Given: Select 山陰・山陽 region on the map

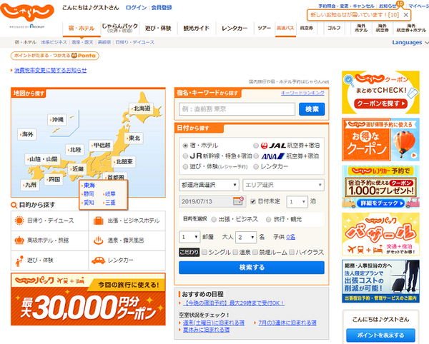Looking at the screenshot, I should 43,159.
